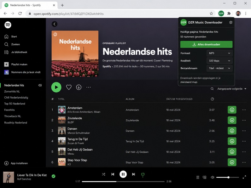Click App installeren download icon
This screenshot has width=251, height=188.
6,163
